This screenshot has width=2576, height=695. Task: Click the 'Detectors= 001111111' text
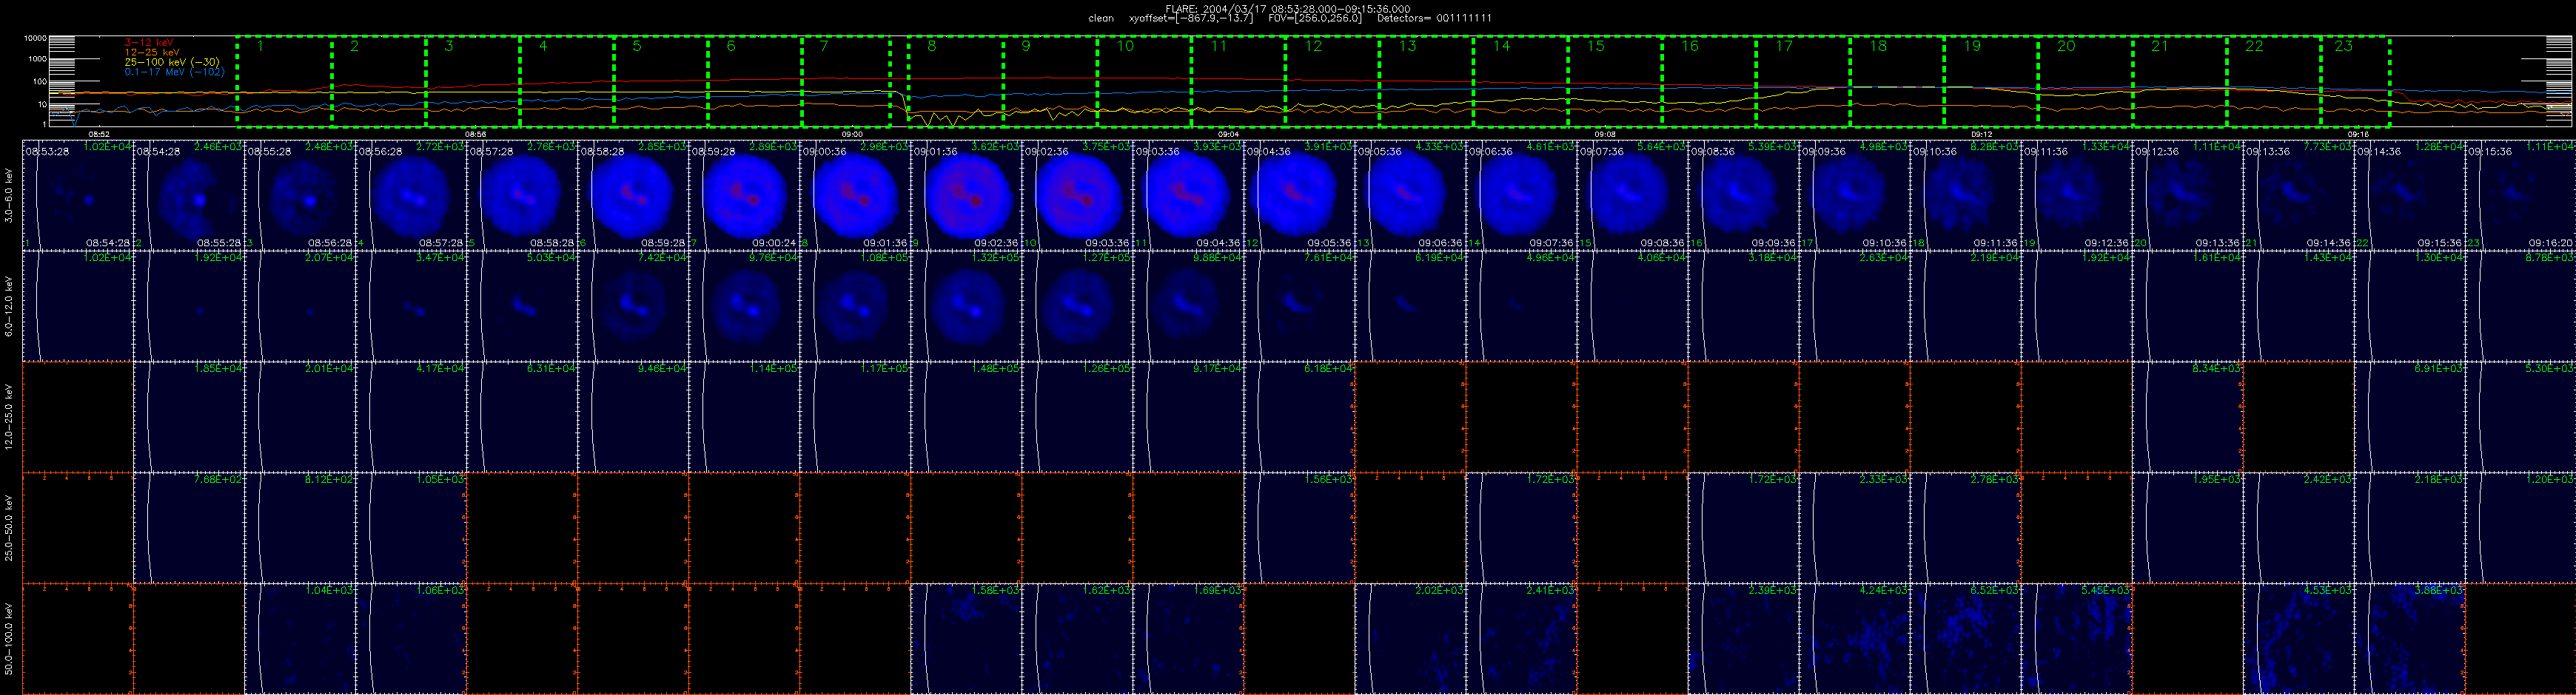pos(1434,18)
